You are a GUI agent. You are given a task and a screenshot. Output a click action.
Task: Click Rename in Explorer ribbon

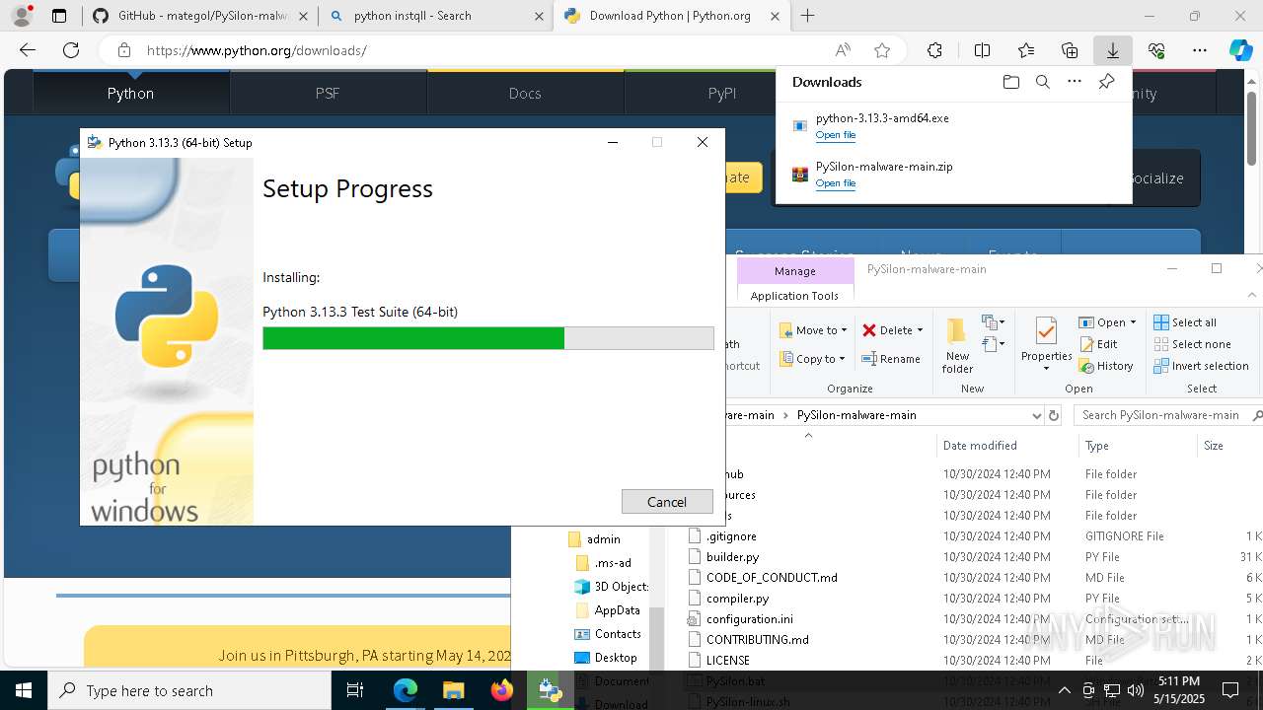click(891, 359)
